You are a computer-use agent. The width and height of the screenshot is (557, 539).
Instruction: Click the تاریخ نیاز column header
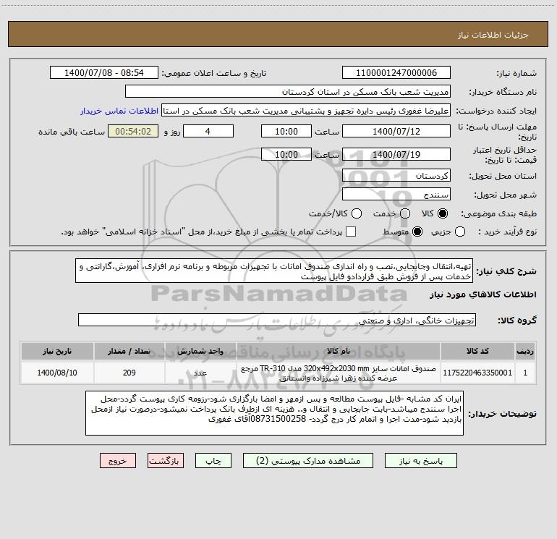(57, 351)
